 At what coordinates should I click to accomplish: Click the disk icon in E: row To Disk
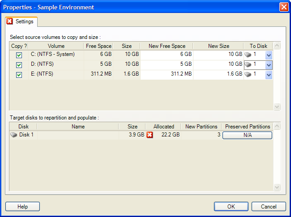coord(248,74)
